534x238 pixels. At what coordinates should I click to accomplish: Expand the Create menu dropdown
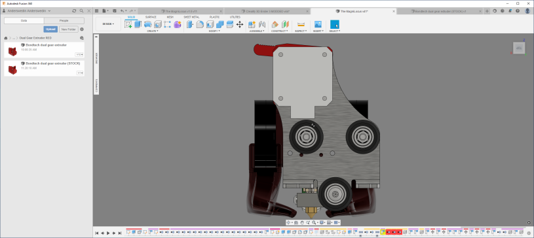(x=153, y=31)
